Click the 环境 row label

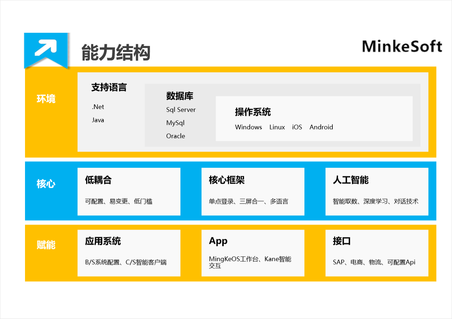(x=46, y=99)
